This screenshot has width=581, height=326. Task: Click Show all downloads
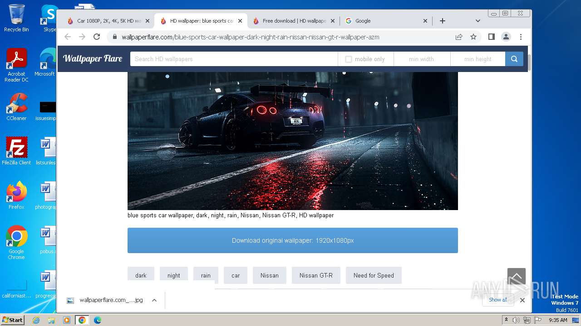tap(498, 300)
